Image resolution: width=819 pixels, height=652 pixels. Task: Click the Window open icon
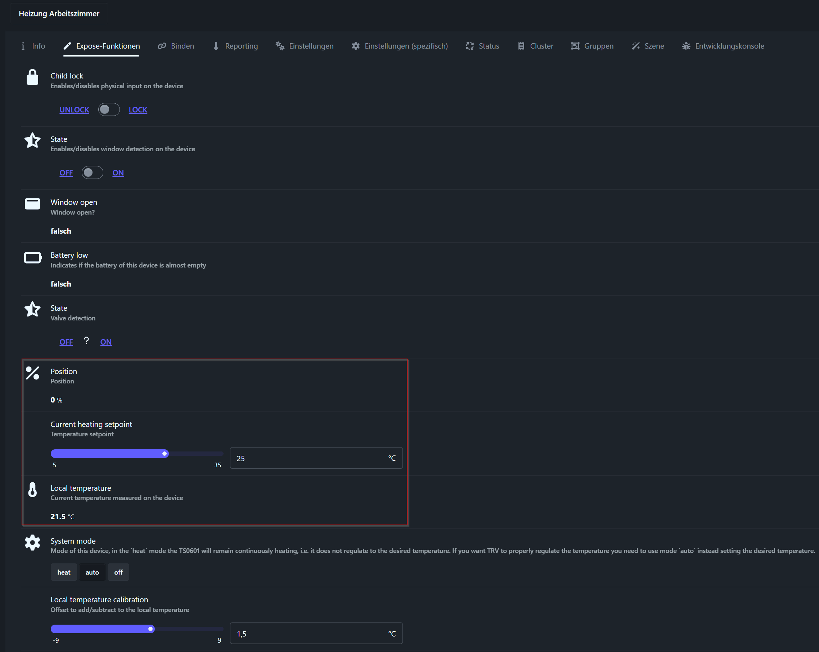point(32,204)
